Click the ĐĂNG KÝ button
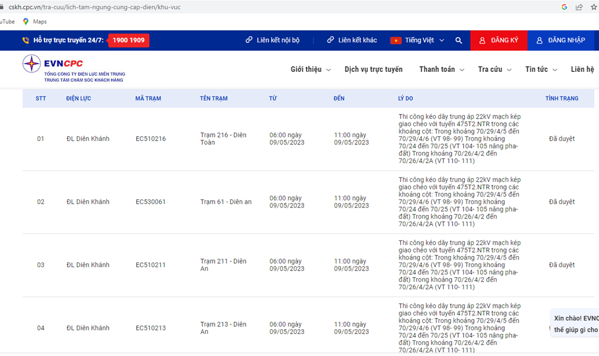Image resolution: width=599 pixels, height=356 pixels. click(498, 40)
